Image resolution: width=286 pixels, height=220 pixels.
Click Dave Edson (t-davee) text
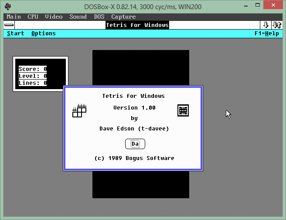134,128
